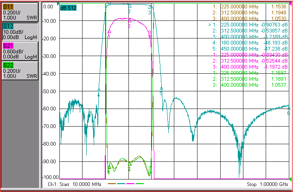Click green marker 2 near 90 dB line

[x=129, y=164]
